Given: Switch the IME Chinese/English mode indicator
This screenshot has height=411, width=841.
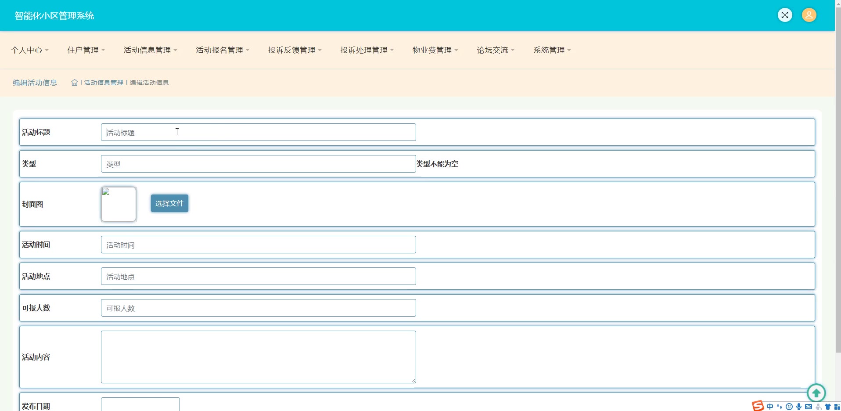Looking at the screenshot, I should tap(770, 407).
